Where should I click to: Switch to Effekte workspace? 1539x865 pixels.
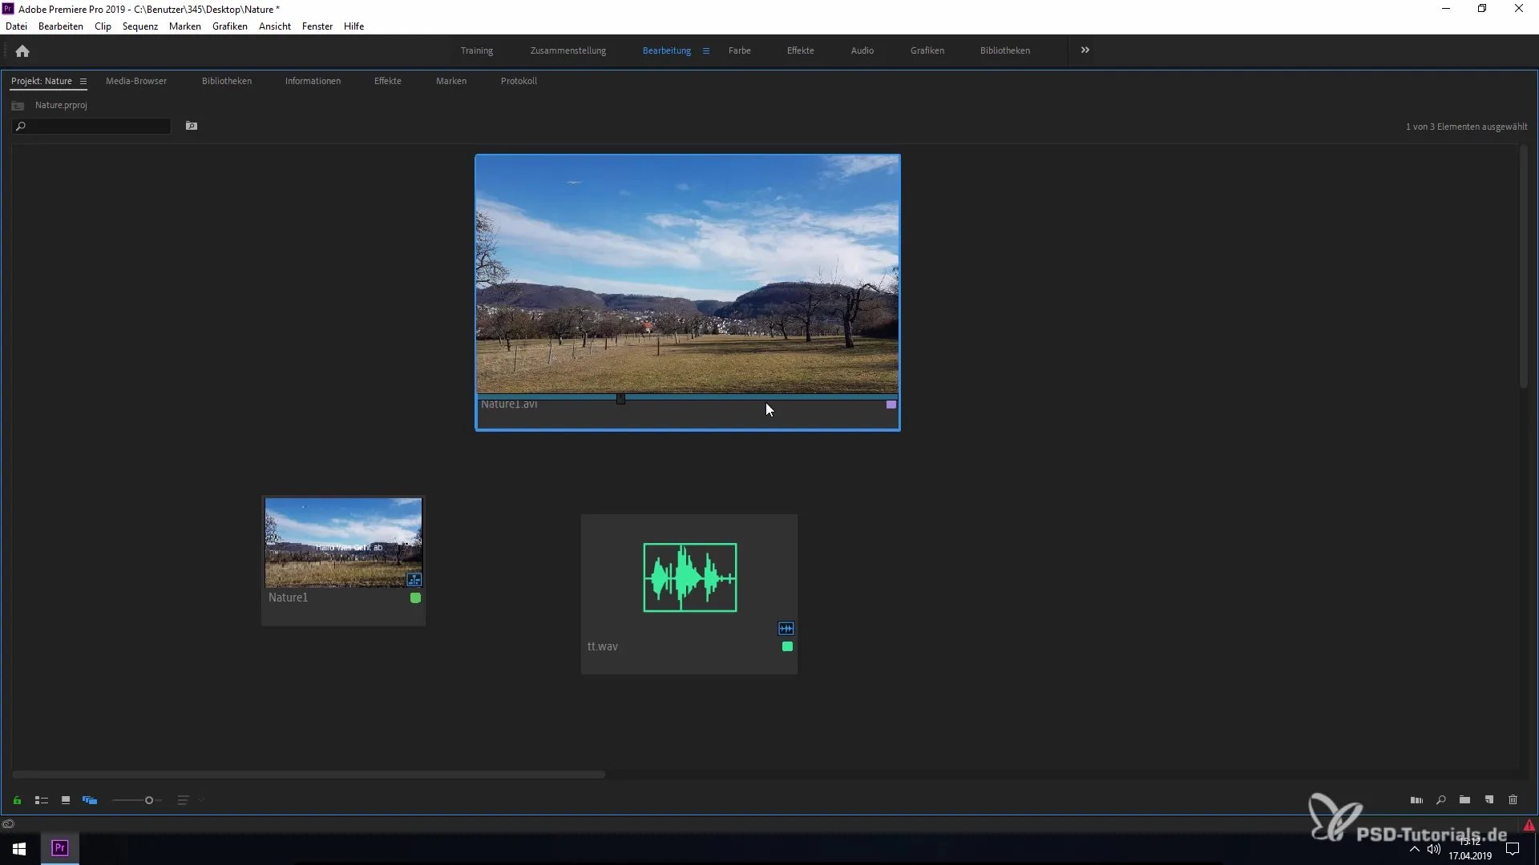801,50
